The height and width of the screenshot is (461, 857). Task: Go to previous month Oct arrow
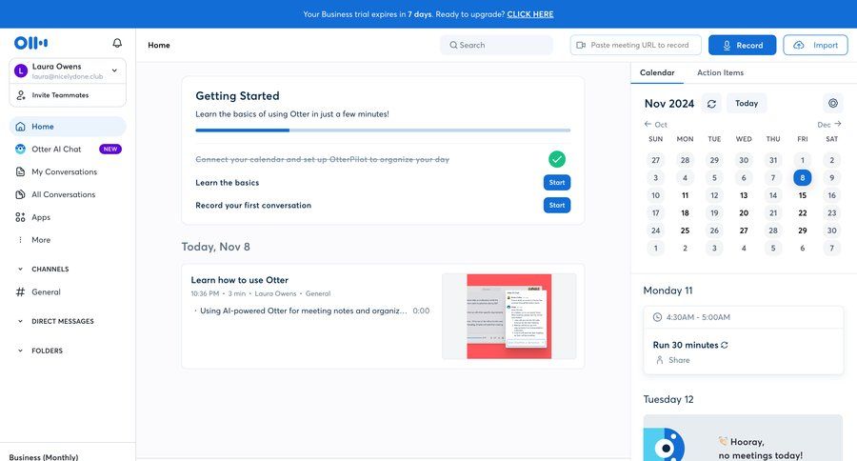coord(648,124)
